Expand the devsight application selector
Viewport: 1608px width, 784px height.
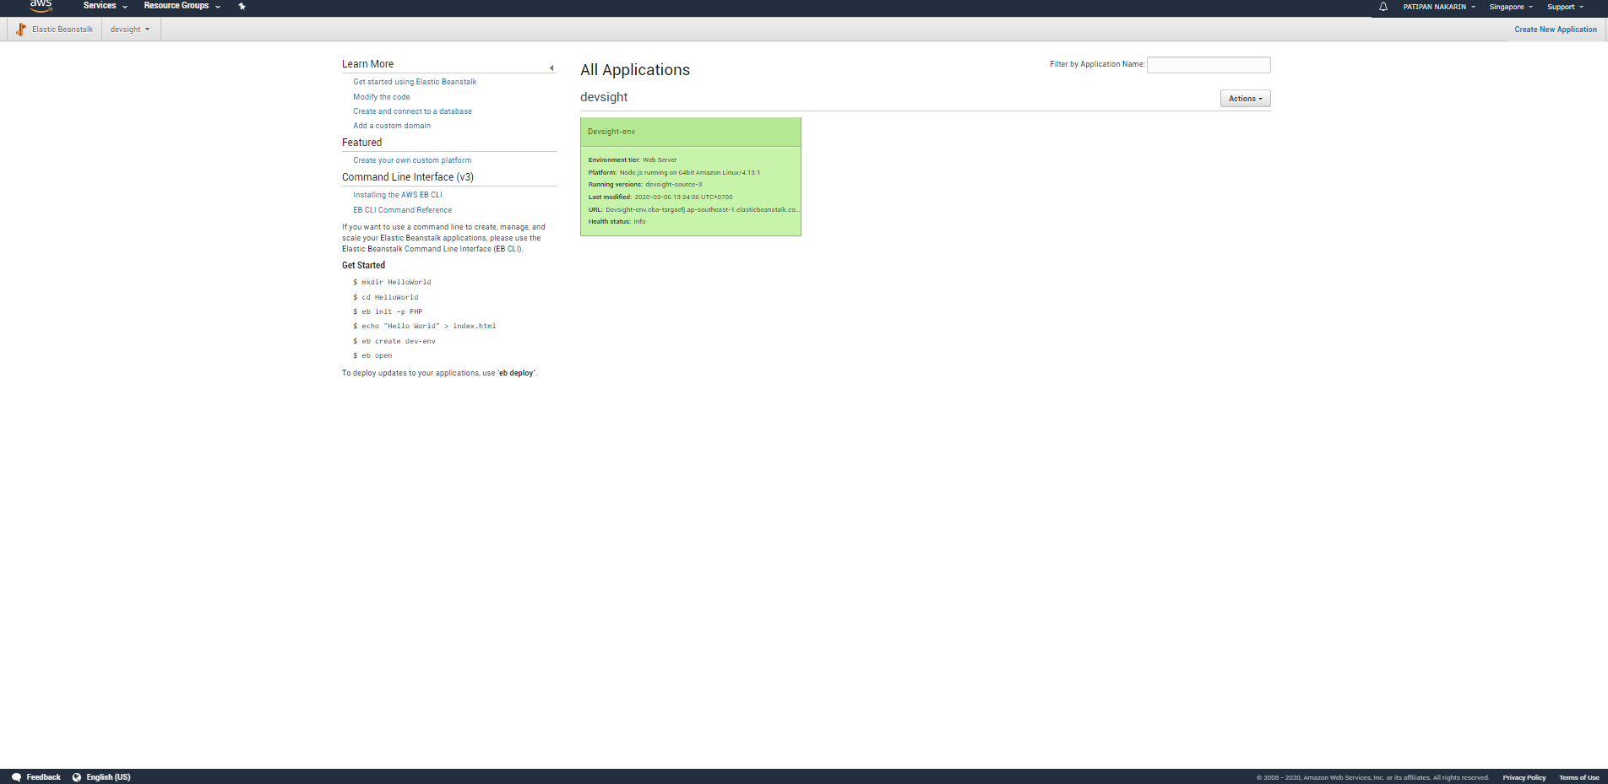click(x=129, y=29)
